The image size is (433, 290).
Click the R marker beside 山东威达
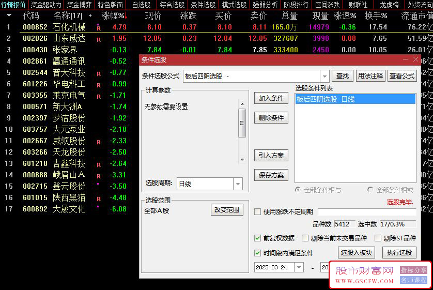tap(99, 40)
